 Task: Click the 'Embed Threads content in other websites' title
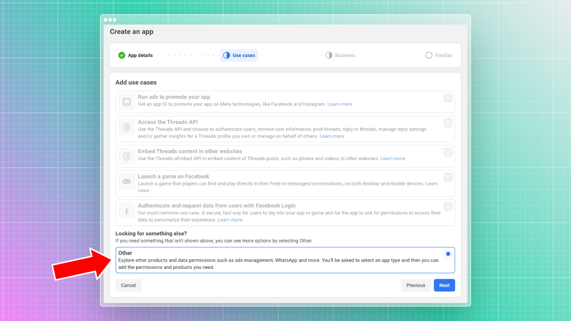tap(190, 151)
